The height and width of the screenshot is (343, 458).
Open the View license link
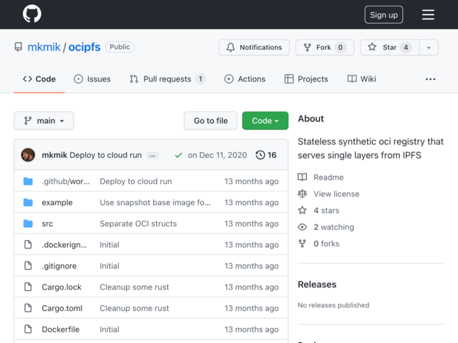pos(336,194)
